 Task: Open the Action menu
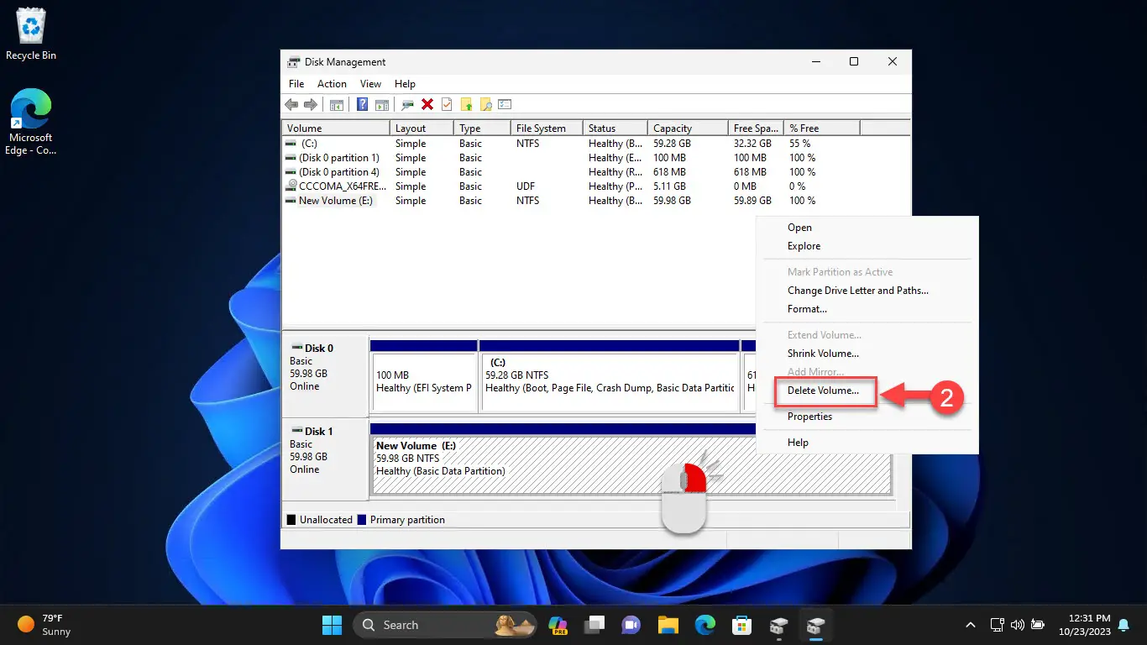click(x=332, y=84)
